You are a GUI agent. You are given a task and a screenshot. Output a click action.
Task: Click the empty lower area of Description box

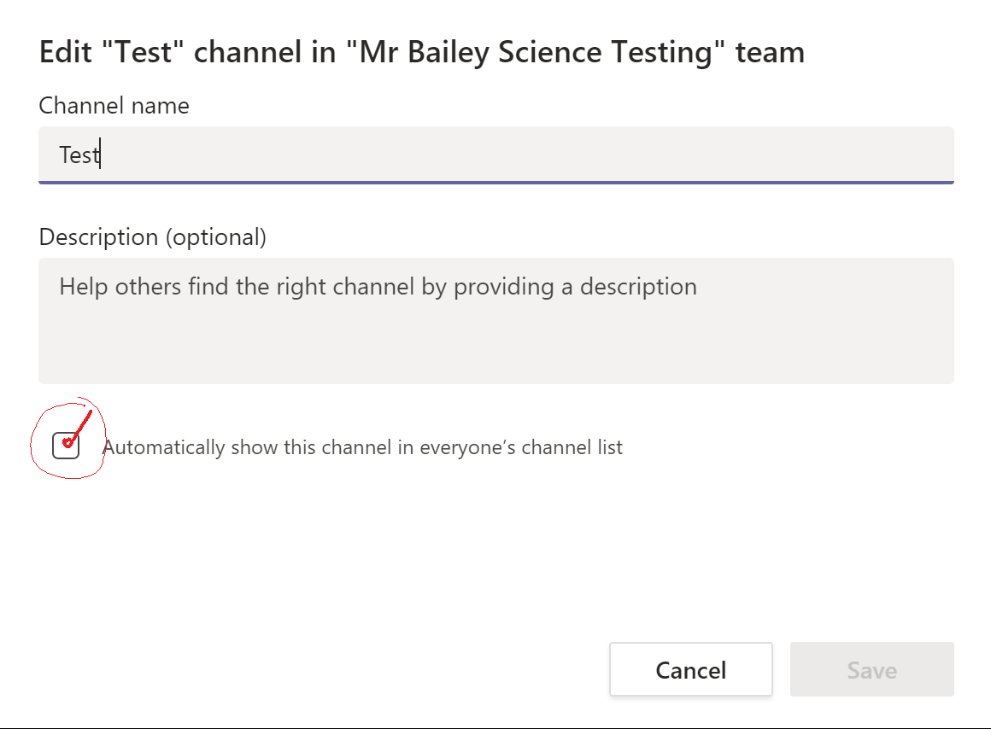496,347
